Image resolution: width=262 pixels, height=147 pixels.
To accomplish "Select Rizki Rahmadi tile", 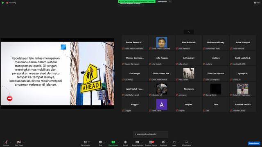I will tap(189, 42).
